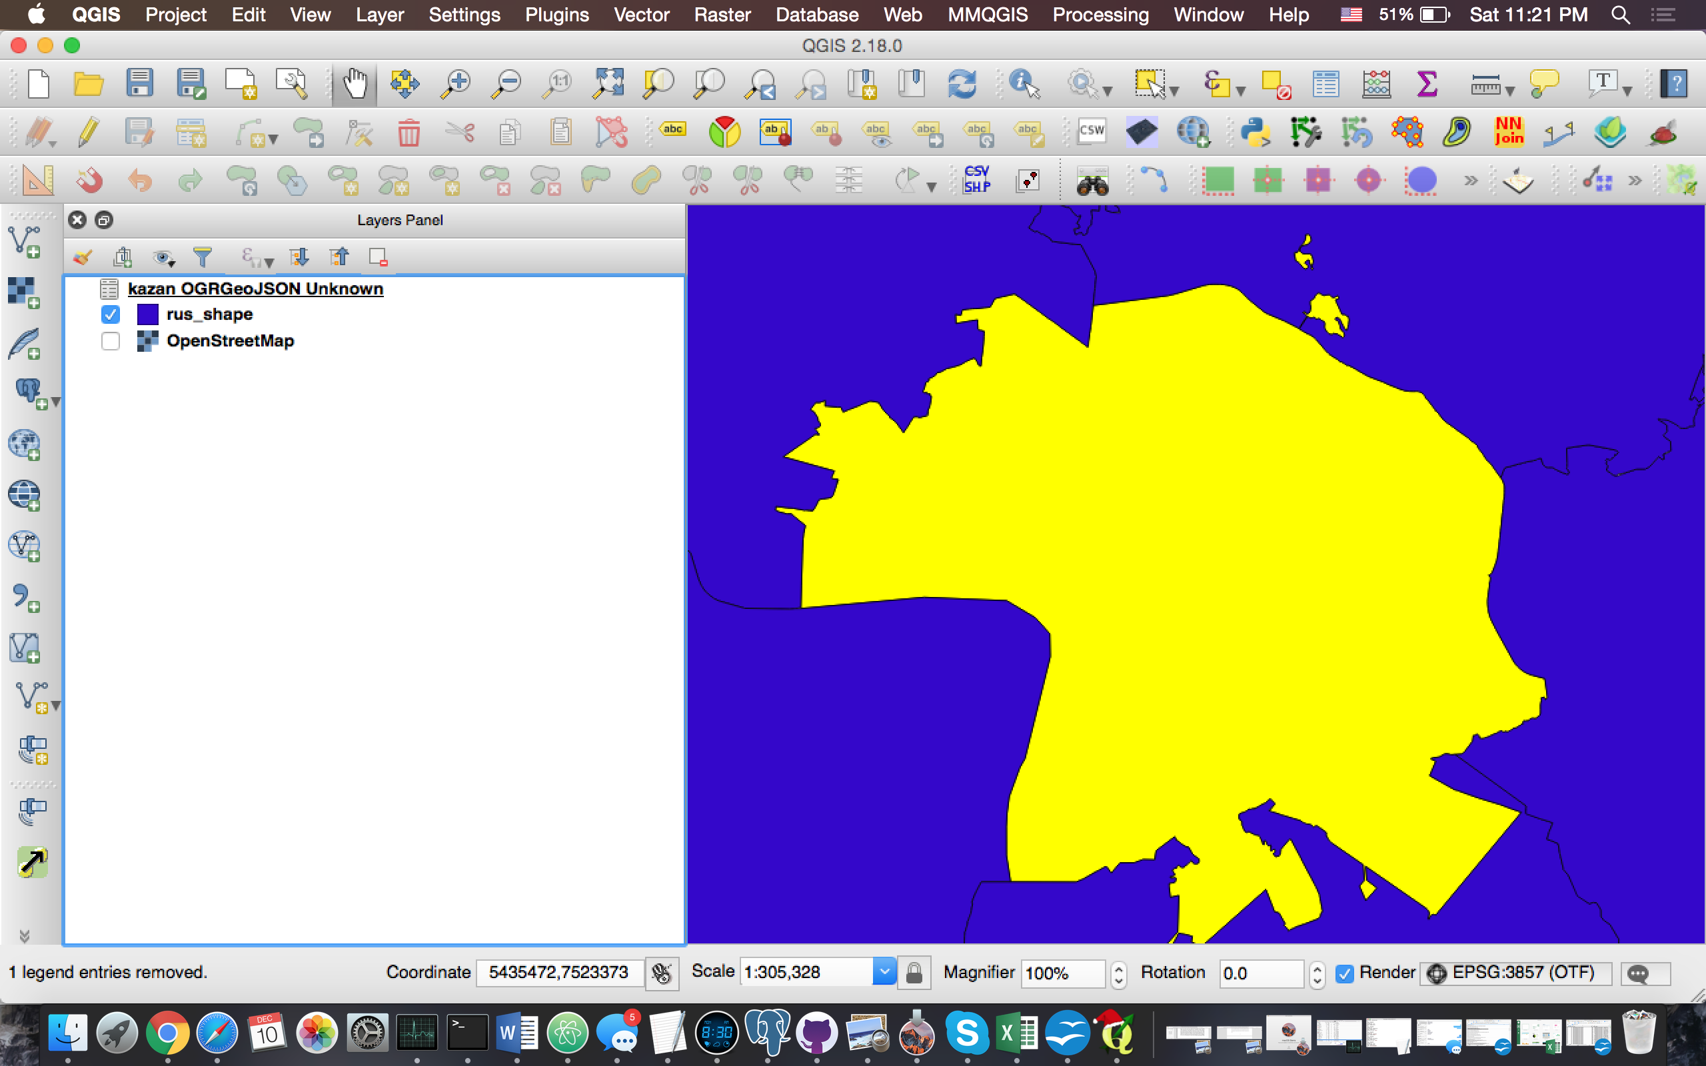Image resolution: width=1706 pixels, height=1066 pixels.
Task: Click the Zoom In magnifier tool
Action: coord(455,84)
